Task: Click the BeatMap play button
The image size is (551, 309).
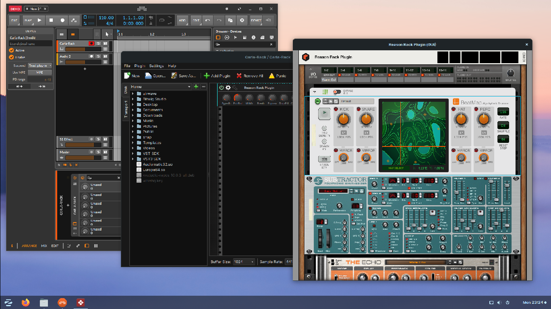Action: (x=324, y=113)
